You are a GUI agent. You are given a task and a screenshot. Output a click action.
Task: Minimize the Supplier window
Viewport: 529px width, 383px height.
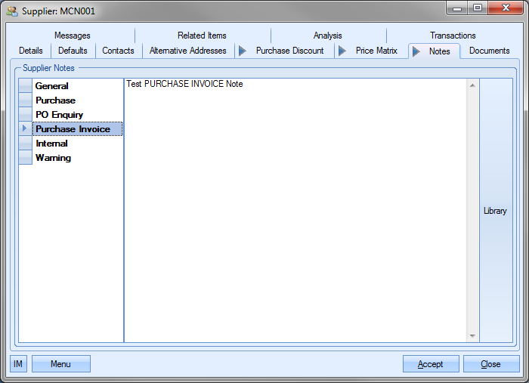tap(457, 8)
